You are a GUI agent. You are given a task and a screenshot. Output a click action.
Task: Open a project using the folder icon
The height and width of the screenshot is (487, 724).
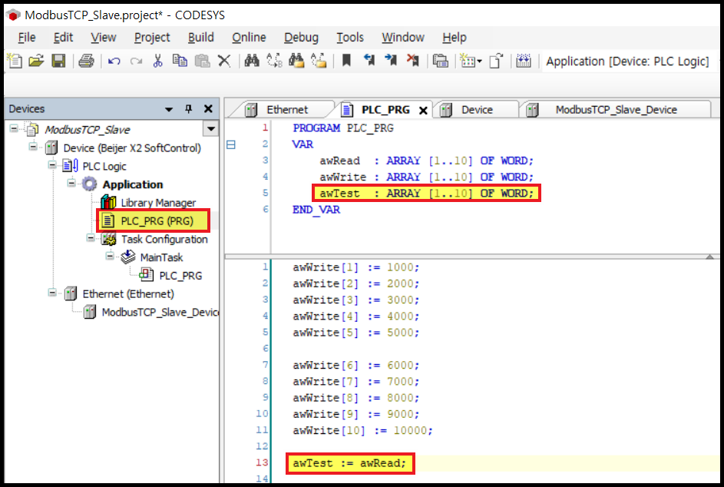click(x=36, y=61)
